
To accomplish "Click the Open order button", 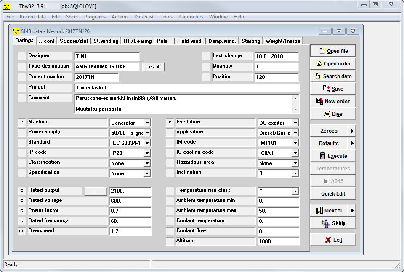I will click(333, 63).
